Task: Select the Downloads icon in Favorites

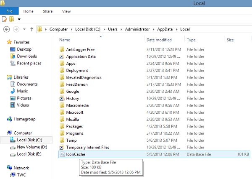Action: (27, 56)
